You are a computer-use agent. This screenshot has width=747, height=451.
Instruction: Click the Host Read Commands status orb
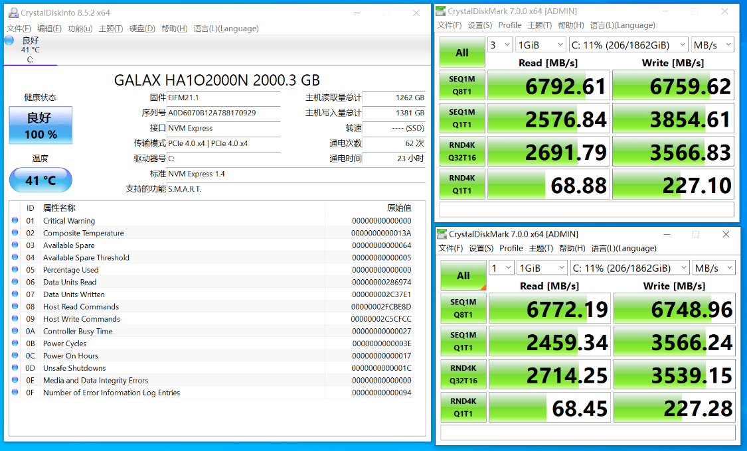pos(15,306)
